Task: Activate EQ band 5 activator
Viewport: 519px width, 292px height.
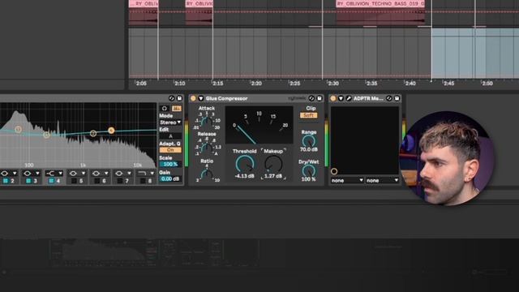Action: coord(74,181)
